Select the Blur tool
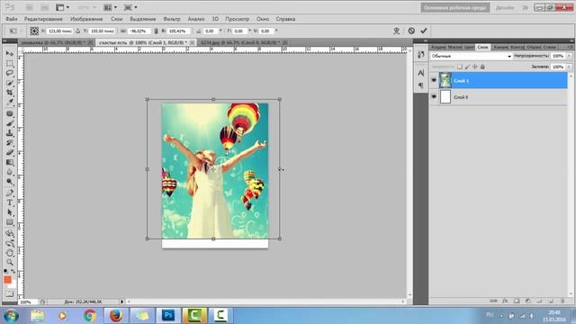Viewport: 576px width, 324px height. pos(10,172)
